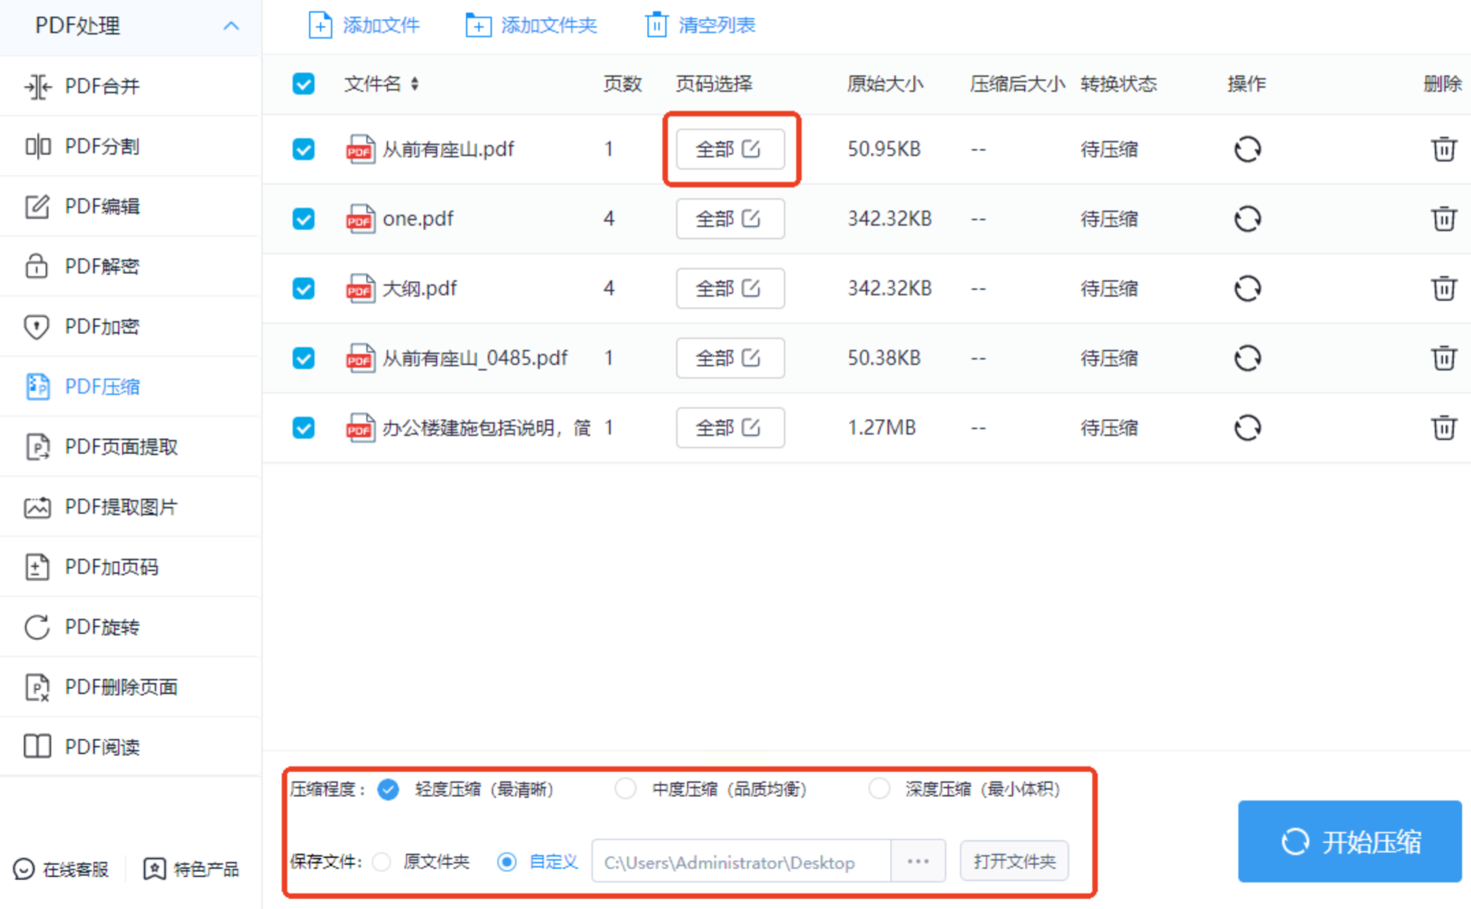The height and width of the screenshot is (909, 1471).
Task: Select 深度压缩 (最小体积) radio option
Action: point(879,789)
